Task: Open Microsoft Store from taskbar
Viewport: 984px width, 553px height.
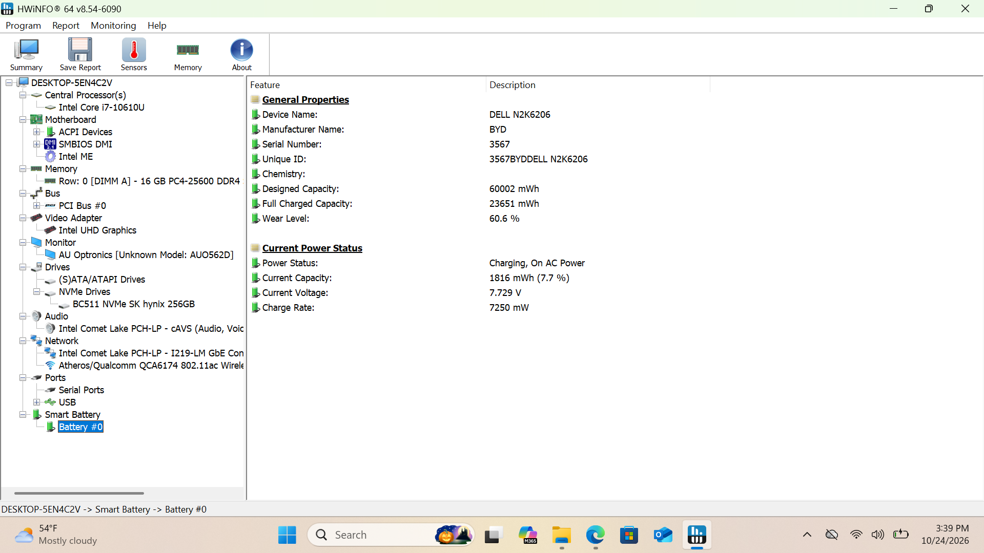Action: 629,535
